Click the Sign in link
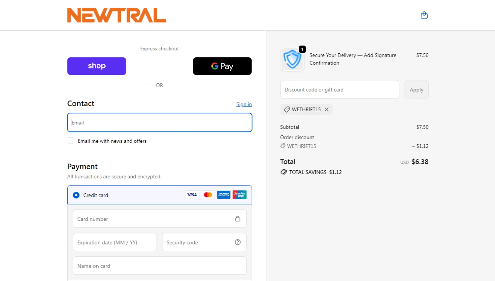The image size is (495, 281). click(244, 104)
